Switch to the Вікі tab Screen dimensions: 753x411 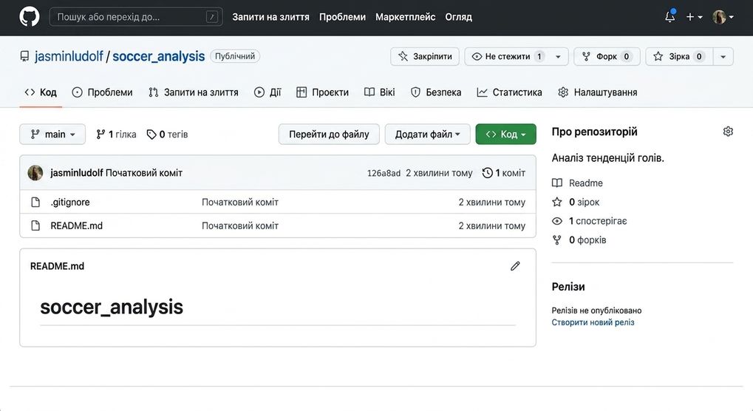pyautogui.click(x=379, y=92)
